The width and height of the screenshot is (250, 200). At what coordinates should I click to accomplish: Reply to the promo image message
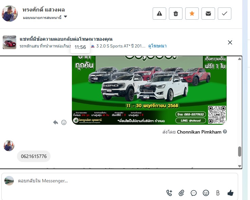pyautogui.click(x=56, y=122)
